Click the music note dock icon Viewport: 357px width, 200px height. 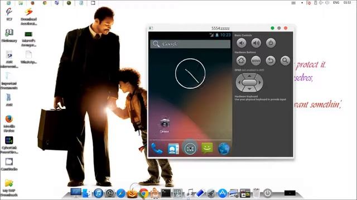tap(189, 193)
